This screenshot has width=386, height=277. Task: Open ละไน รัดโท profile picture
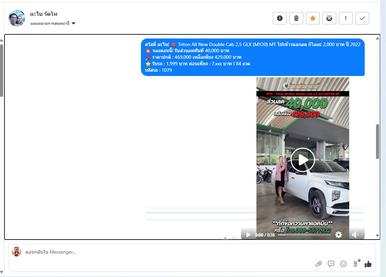pyautogui.click(x=17, y=18)
